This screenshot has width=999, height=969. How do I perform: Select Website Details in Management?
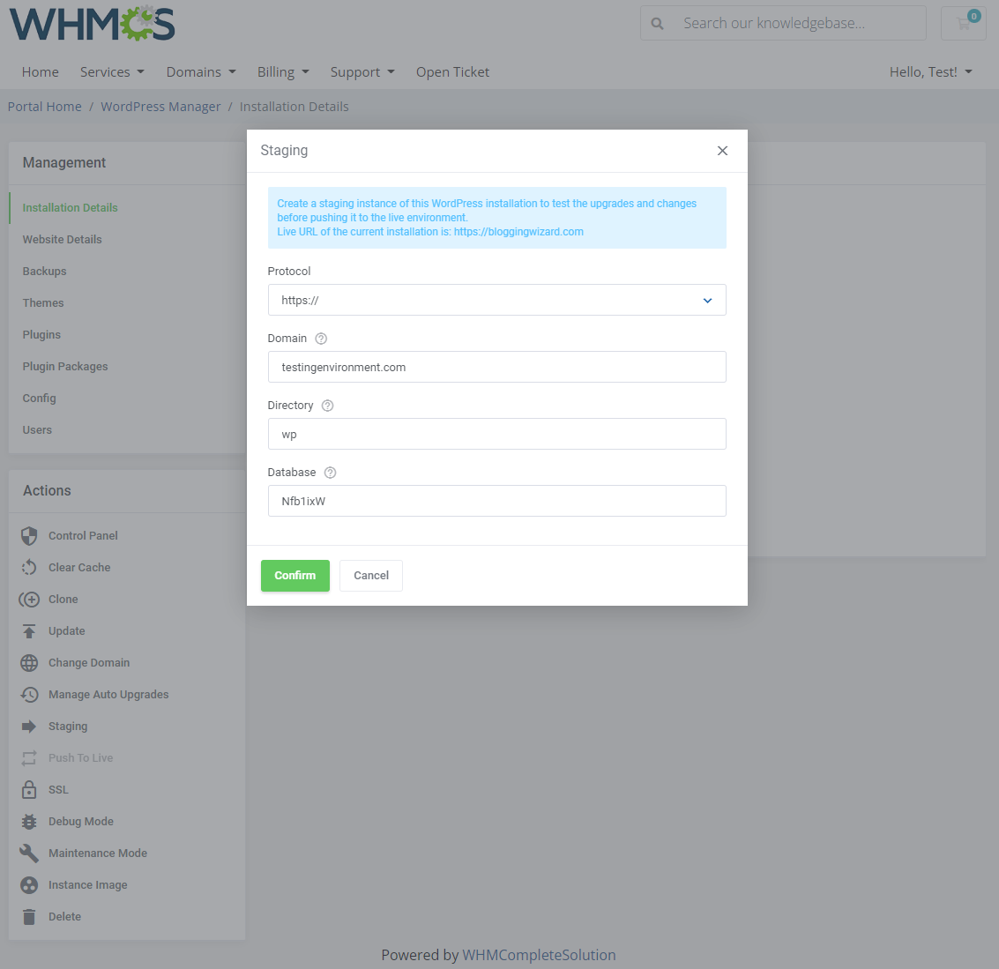click(63, 240)
